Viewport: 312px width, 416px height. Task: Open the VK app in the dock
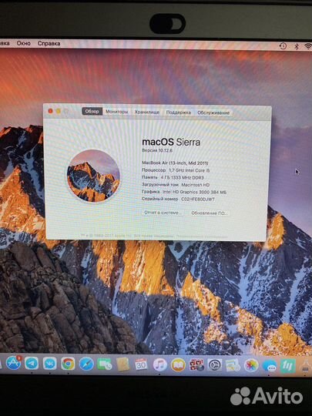pos(49,364)
